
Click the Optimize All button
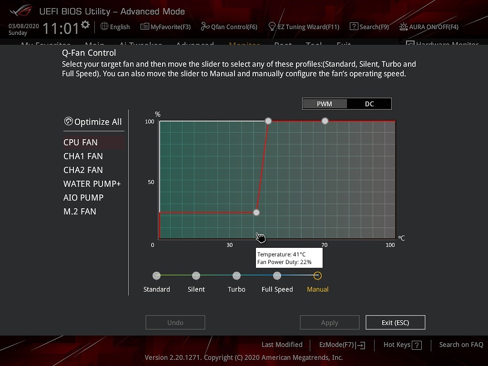tap(93, 122)
